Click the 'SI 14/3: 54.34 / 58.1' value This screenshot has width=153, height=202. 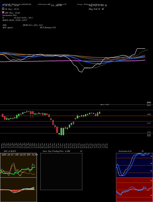point(23,18)
